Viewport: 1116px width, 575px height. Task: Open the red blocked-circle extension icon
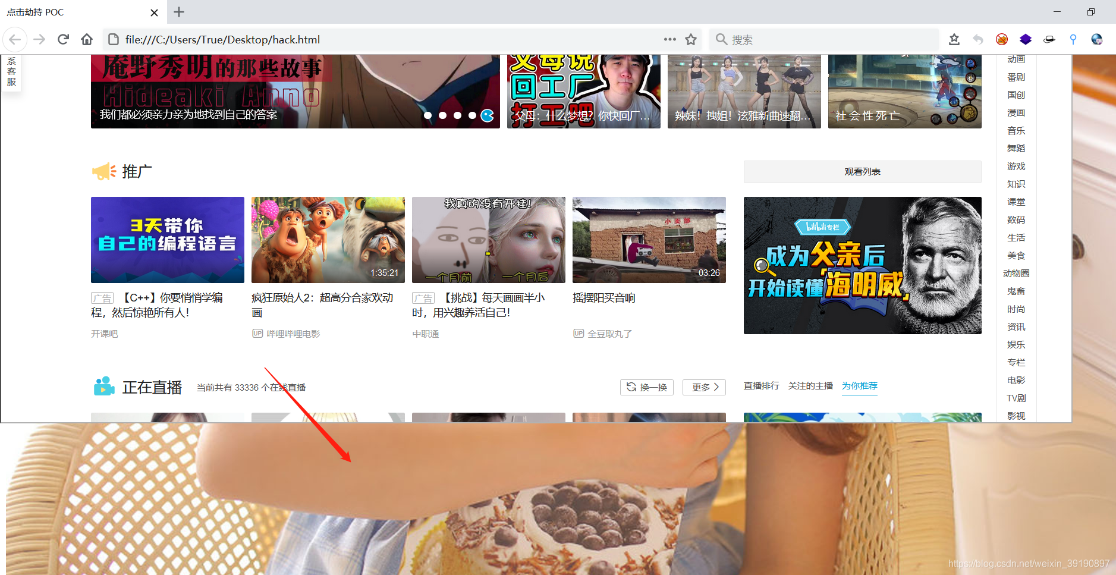click(1002, 39)
